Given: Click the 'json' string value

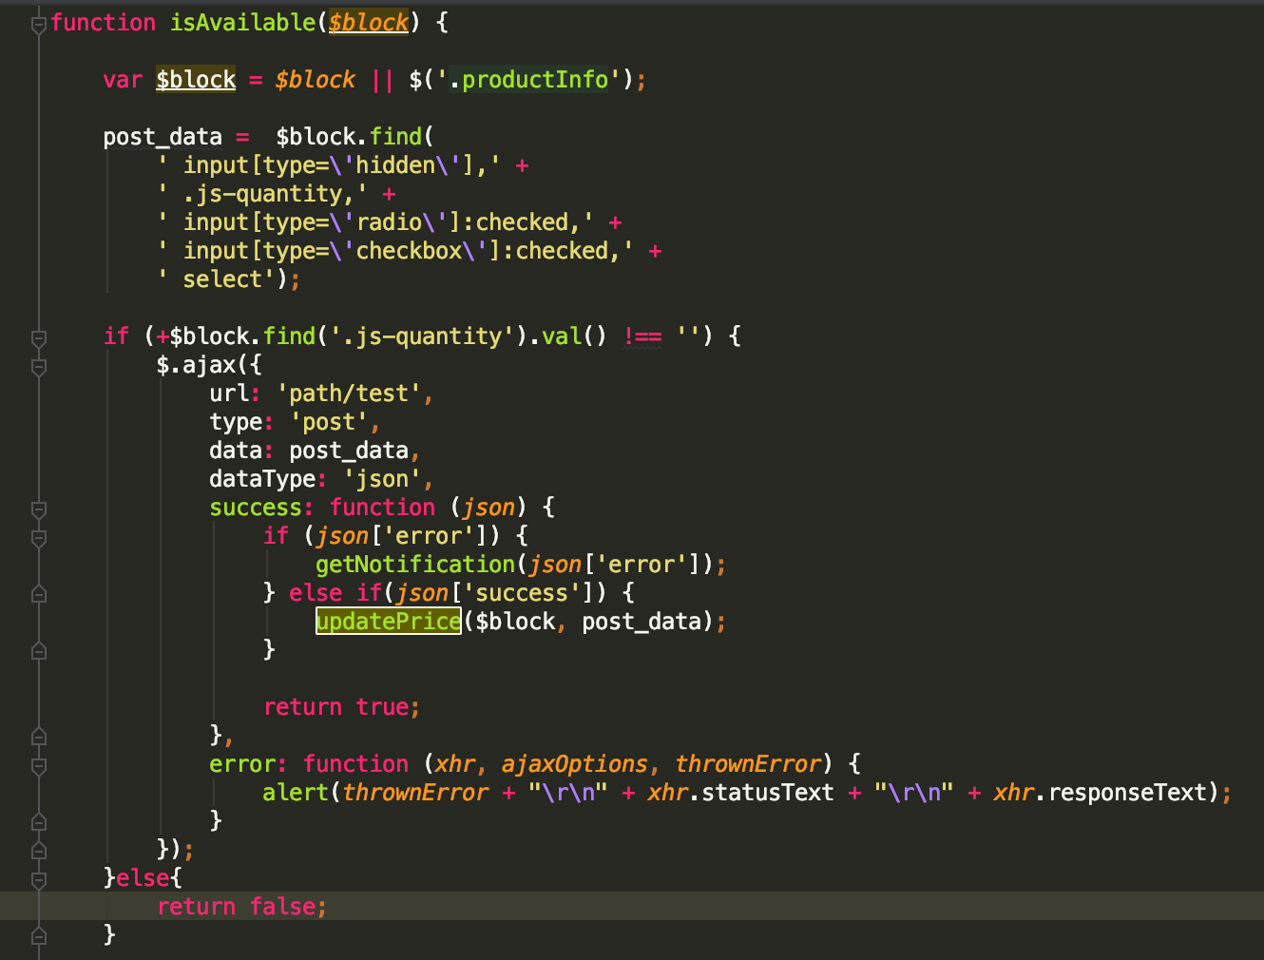Looking at the screenshot, I should (x=382, y=479).
